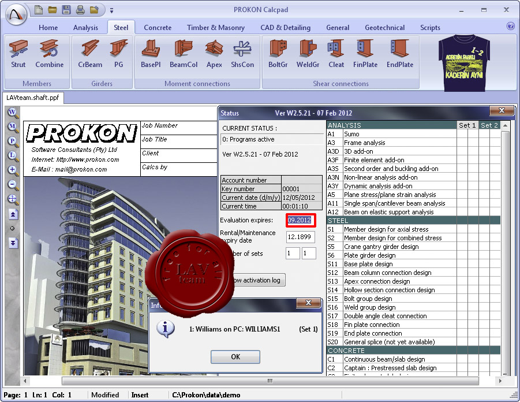Select 'Dynamic analysis add-on' row
The width and height of the screenshot is (520, 402).
[x=413, y=186]
